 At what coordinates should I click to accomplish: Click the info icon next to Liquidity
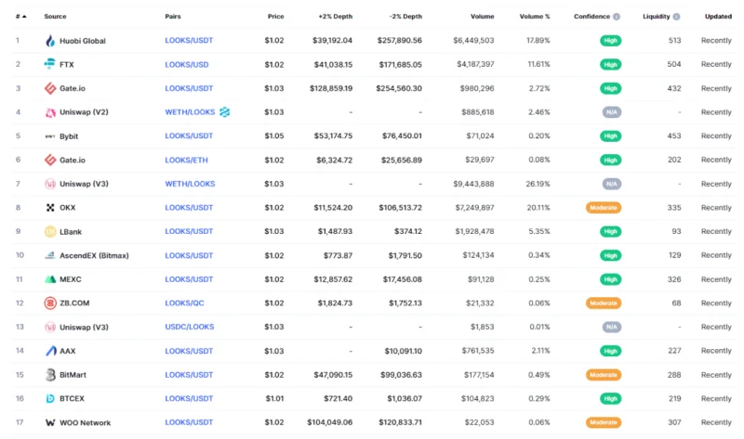(676, 17)
